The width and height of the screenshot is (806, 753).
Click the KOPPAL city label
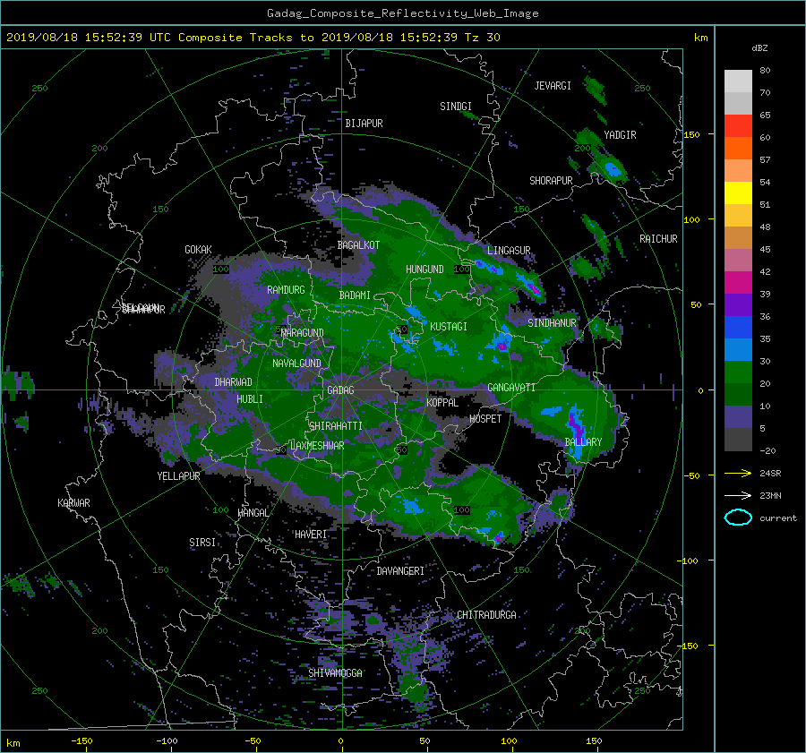pos(442,402)
